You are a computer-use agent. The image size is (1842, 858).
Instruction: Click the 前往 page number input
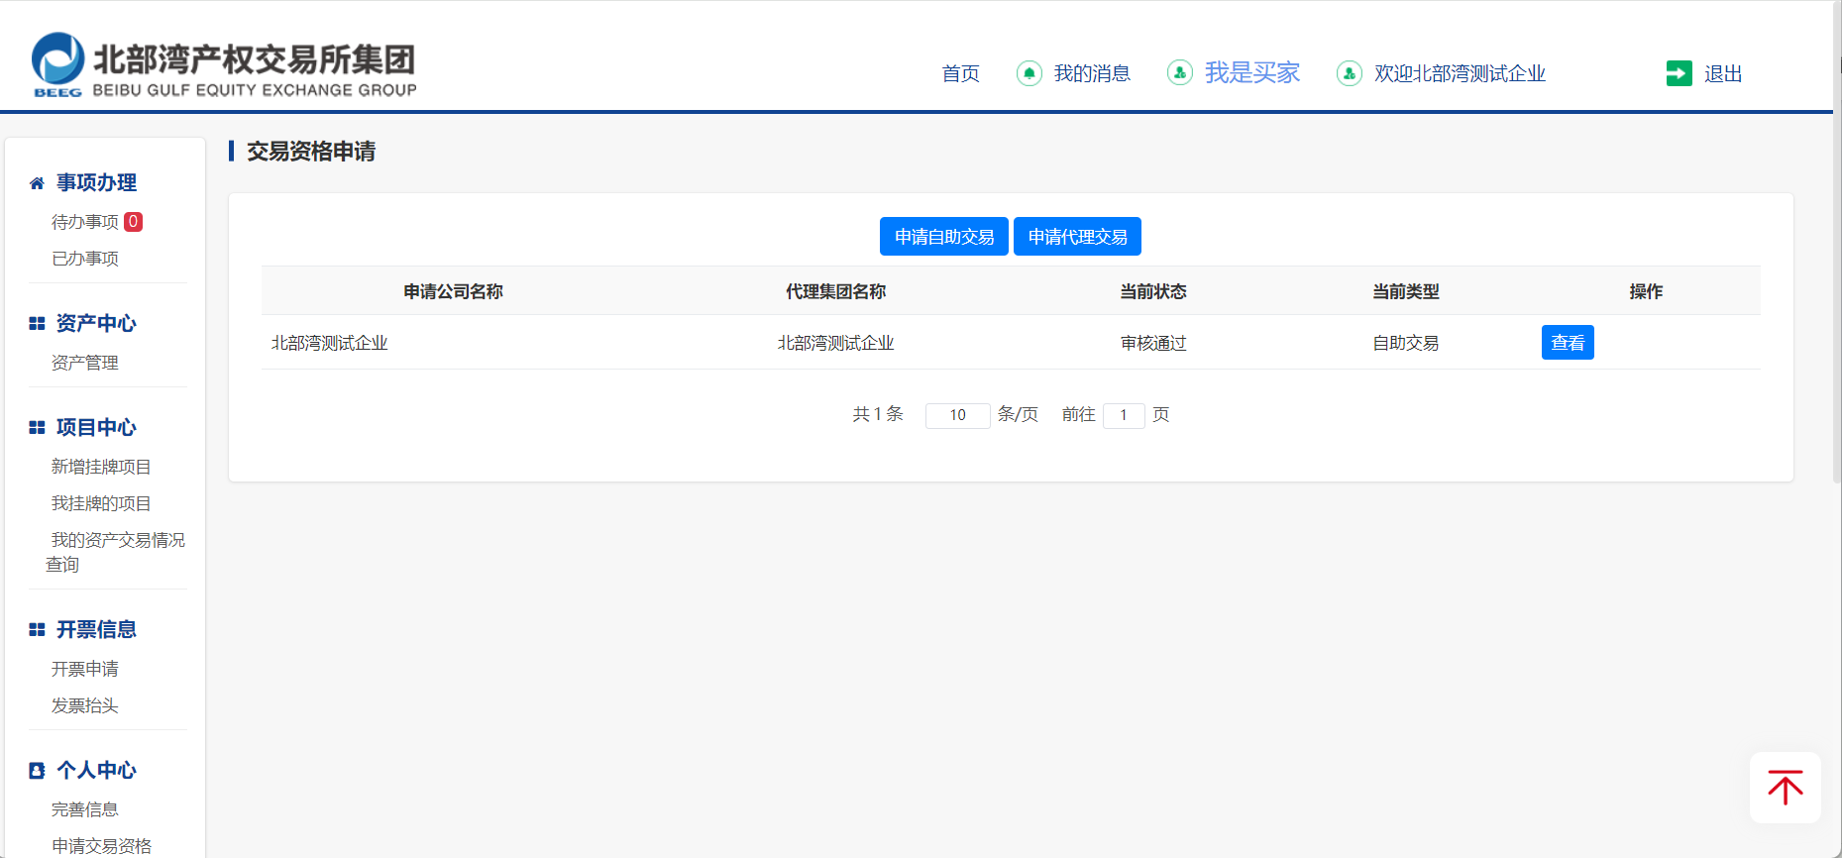1124,415
